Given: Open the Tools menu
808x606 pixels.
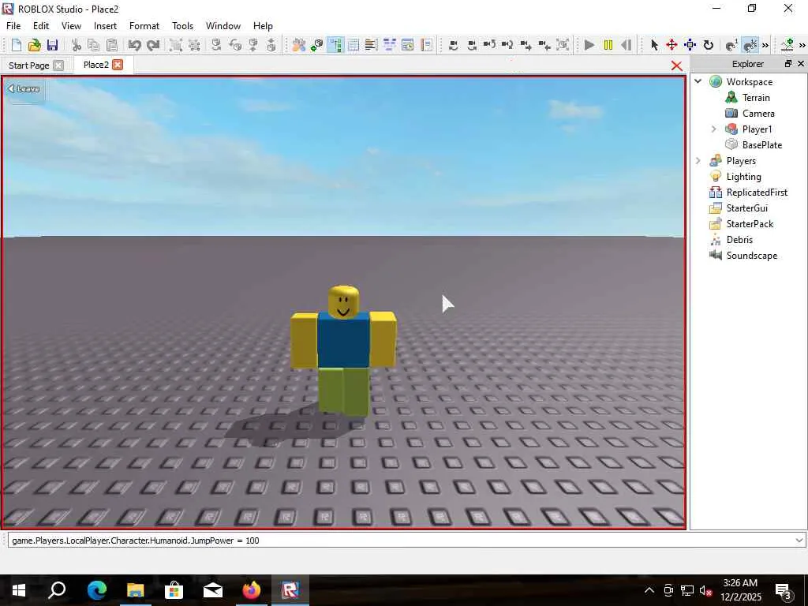Looking at the screenshot, I should [x=182, y=26].
